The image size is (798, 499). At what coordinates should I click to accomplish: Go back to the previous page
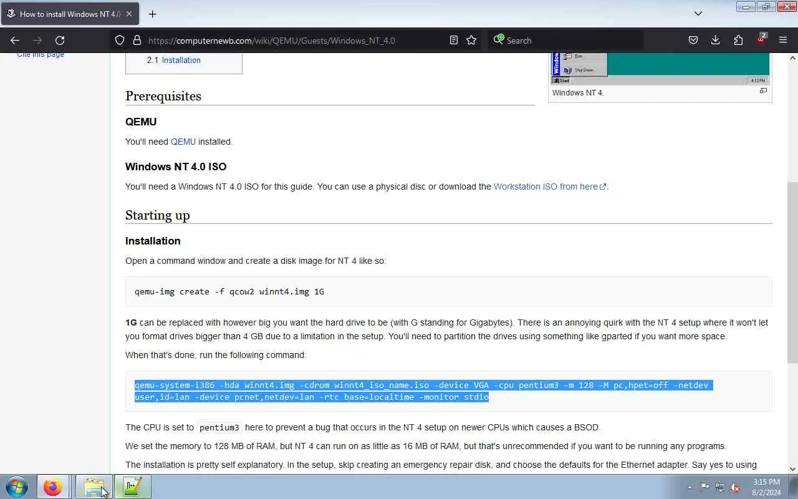[x=15, y=40]
